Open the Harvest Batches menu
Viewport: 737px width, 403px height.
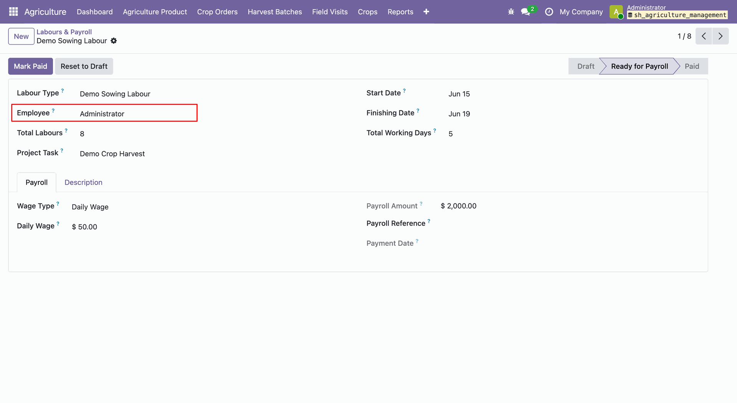pos(275,12)
